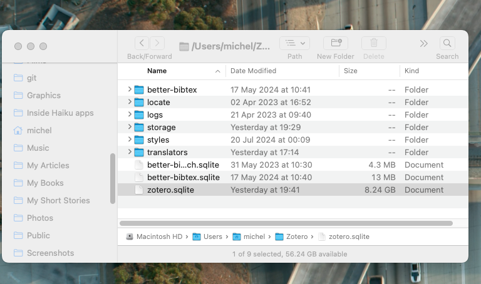The height and width of the screenshot is (284, 481).
Task: Click the Photos folder icon in sidebar
Action: (18, 218)
